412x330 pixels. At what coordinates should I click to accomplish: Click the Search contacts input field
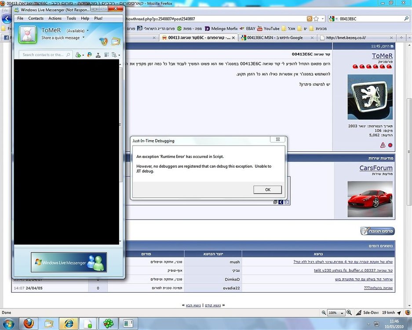pyautogui.click(x=44, y=55)
